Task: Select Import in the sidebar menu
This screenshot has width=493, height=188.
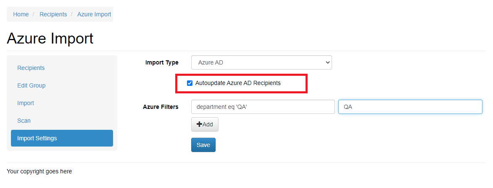Action: [x=26, y=103]
